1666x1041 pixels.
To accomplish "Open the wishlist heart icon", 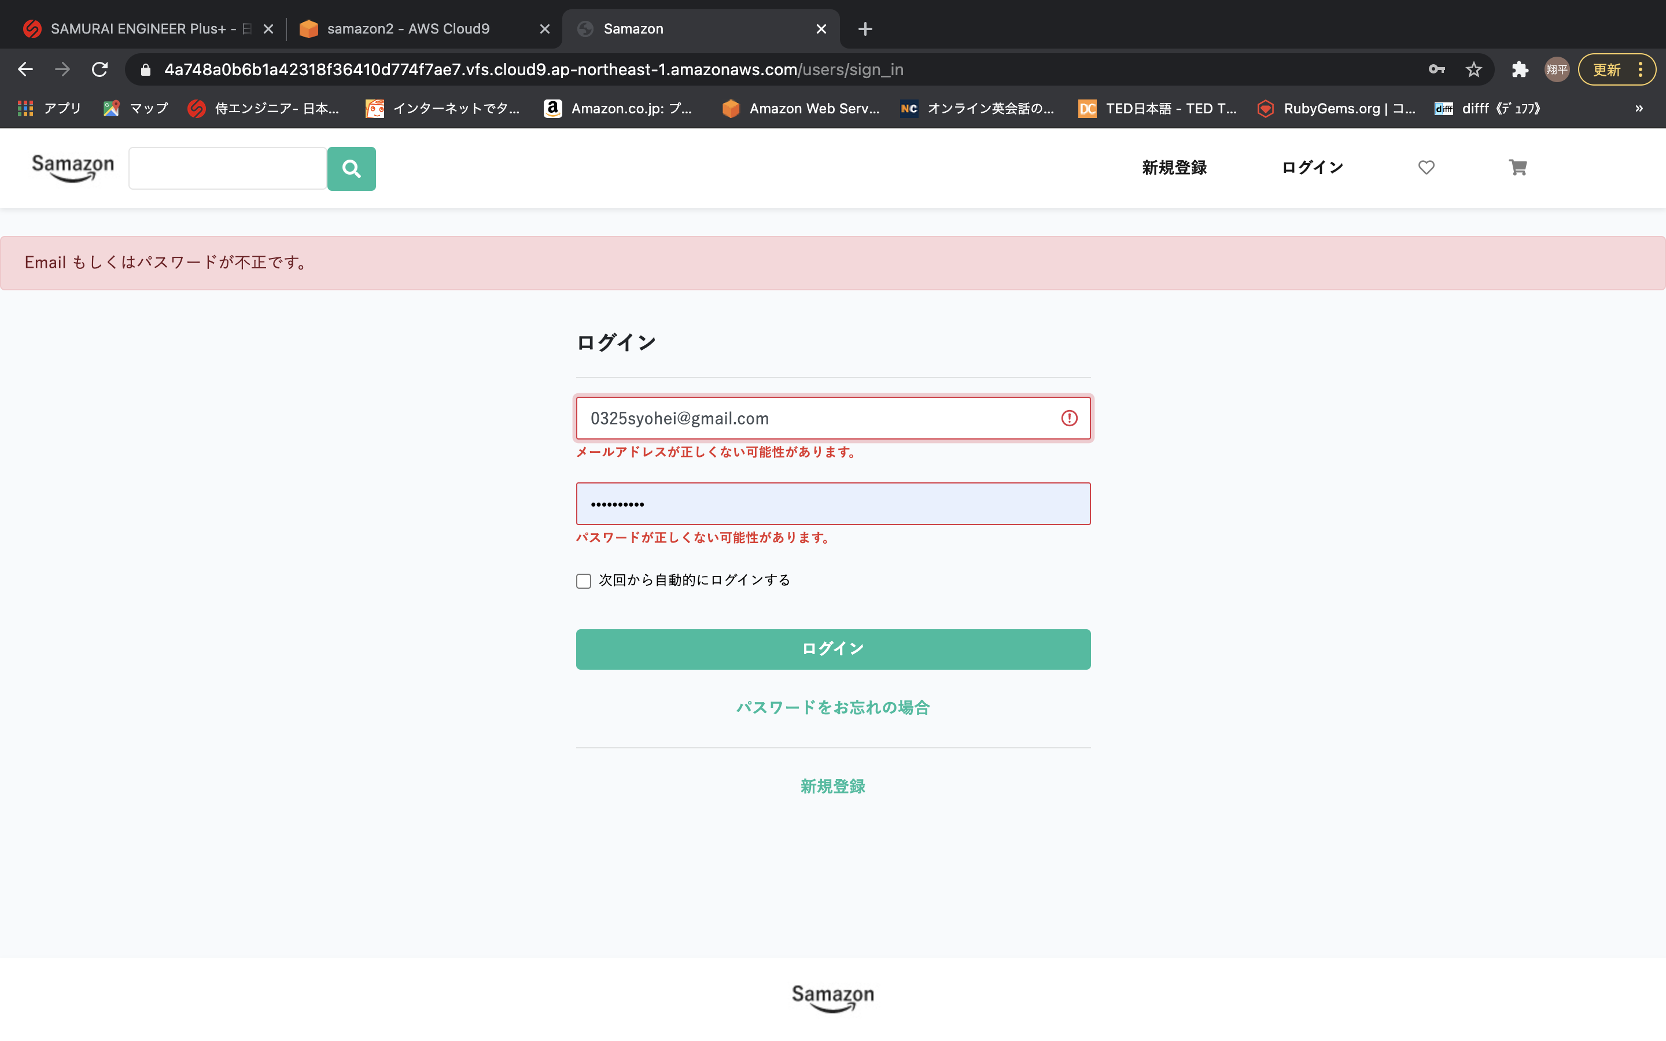I will pyautogui.click(x=1425, y=167).
